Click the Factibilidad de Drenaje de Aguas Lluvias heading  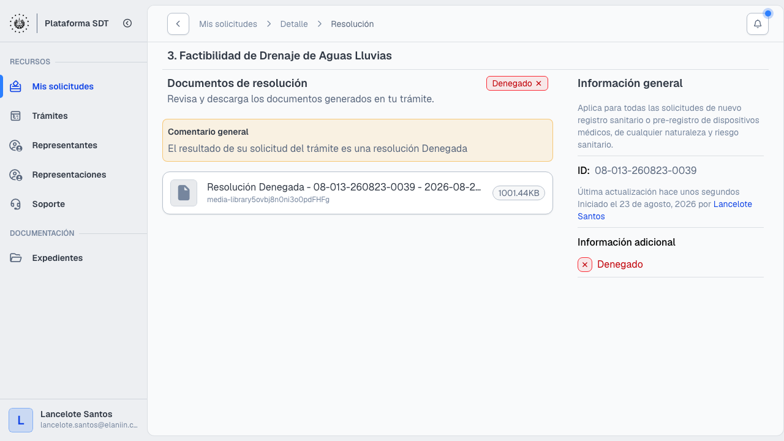279,56
